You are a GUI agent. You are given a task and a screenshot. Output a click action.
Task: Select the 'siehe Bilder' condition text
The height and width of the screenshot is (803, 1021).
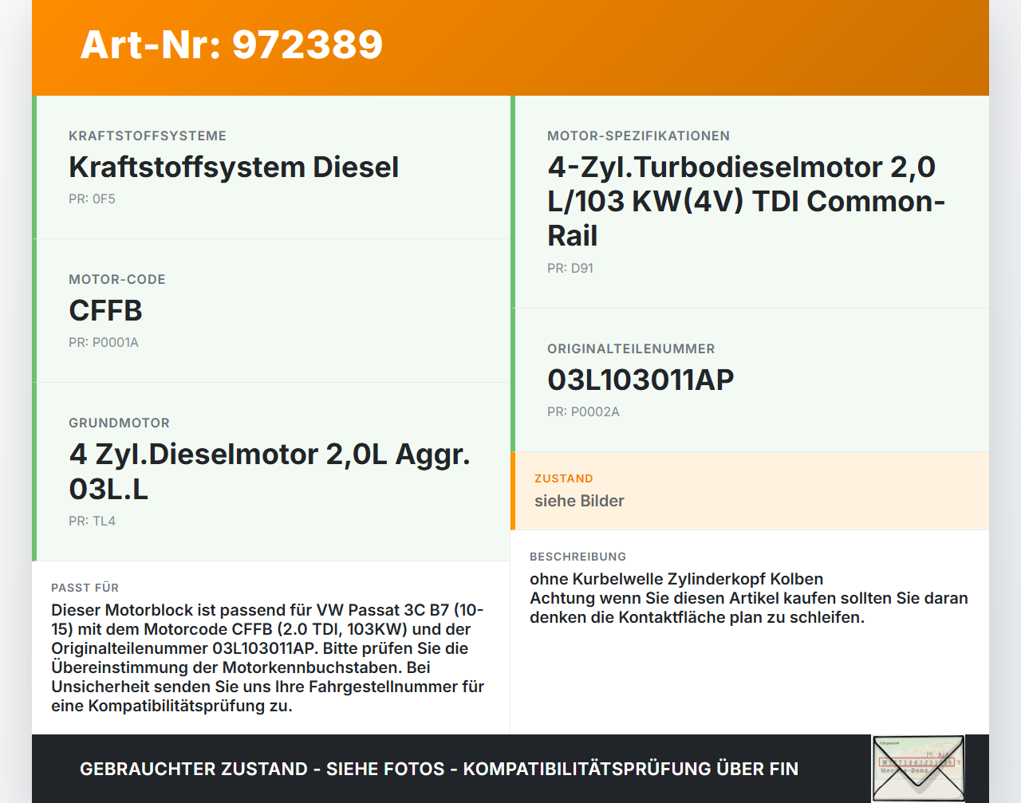point(579,501)
